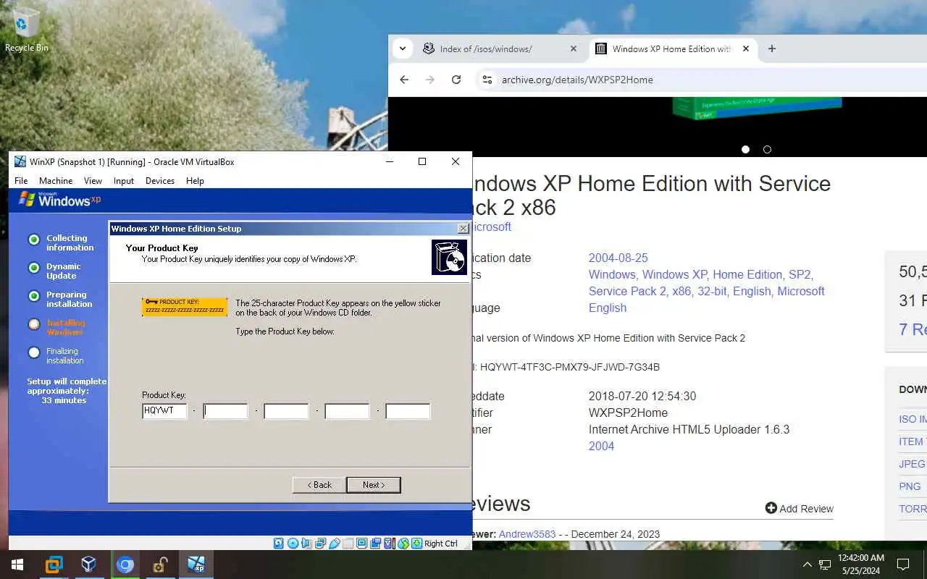The image size is (927, 579).
Task: Reload the archive.org page
Action: (456, 80)
